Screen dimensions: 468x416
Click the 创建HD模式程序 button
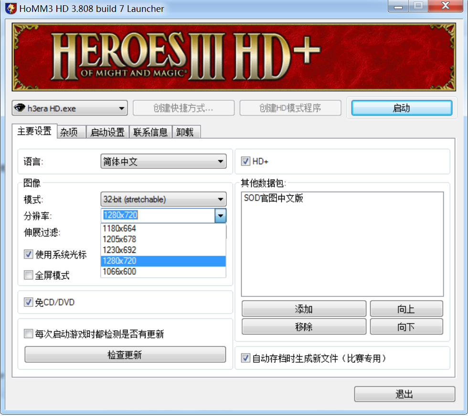[x=290, y=108]
